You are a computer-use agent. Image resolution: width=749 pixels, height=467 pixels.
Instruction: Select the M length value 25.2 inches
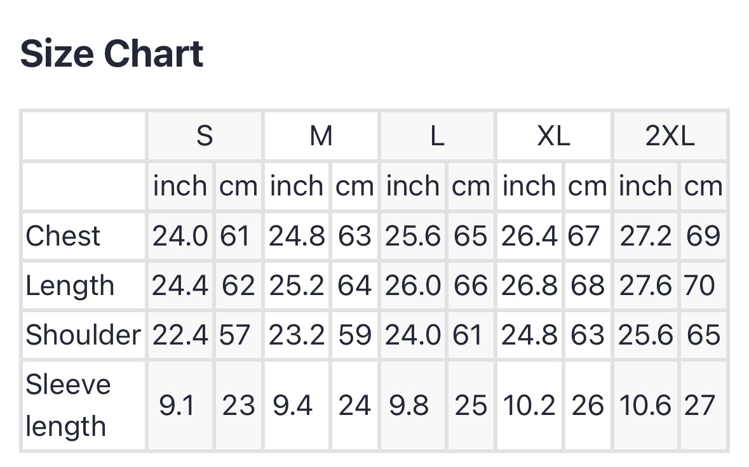click(x=297, y=286)
